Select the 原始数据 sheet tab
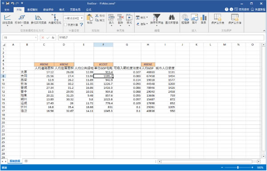Image resolution: width=267 pixels, height=171 pixels. point(15,161)
